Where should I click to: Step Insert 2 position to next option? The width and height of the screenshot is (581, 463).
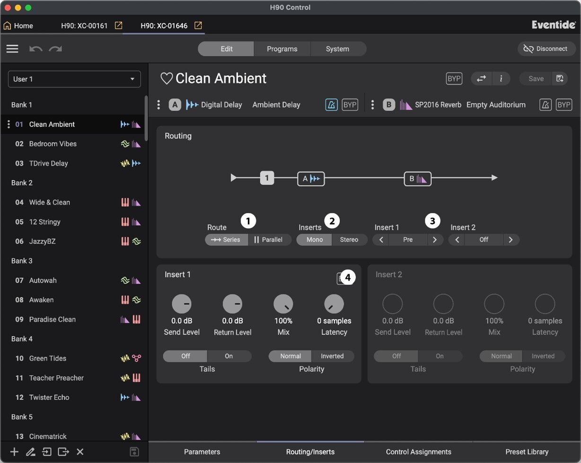[x=511, y=240]
